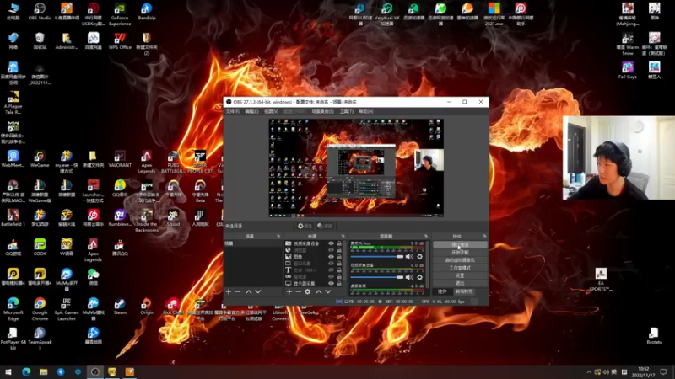Click the 启动虚拟摄像机 button
This screenshot has width=675, height=379.
[460, 260]
